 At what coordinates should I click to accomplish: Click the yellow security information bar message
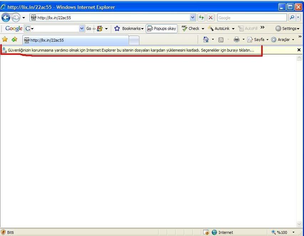[130, 50]
